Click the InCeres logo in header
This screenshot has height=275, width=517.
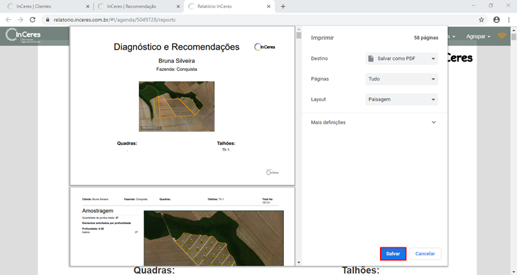23,35
